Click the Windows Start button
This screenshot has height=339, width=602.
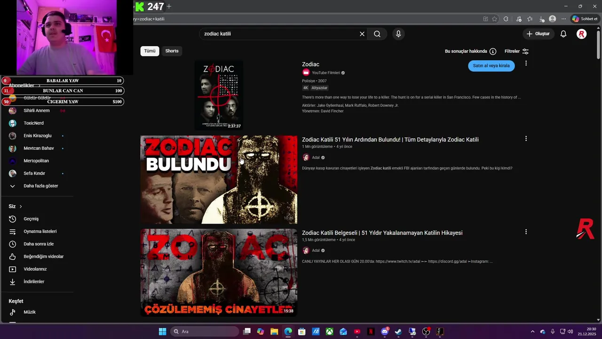coord(162,331)
